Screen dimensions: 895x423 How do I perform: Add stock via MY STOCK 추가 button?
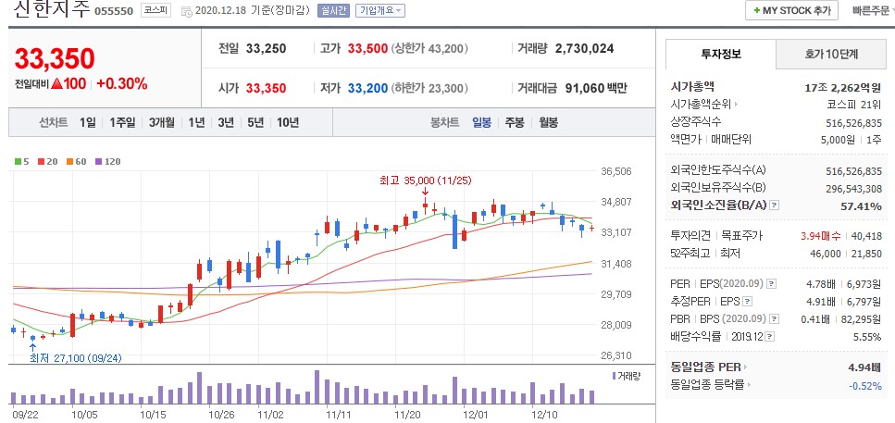point(791,11)
